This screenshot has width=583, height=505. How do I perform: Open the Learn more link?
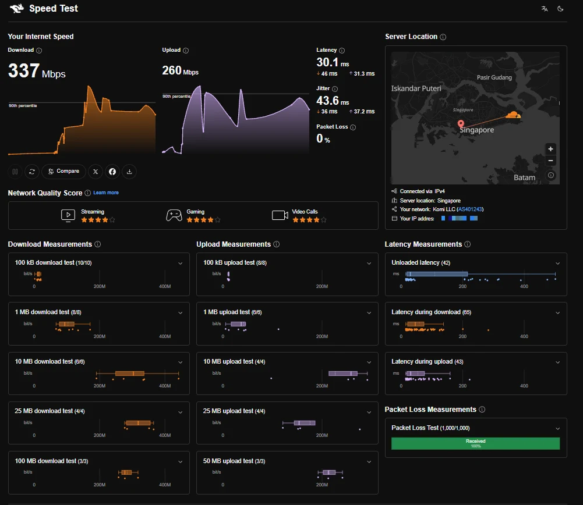[x=106, y=193]
